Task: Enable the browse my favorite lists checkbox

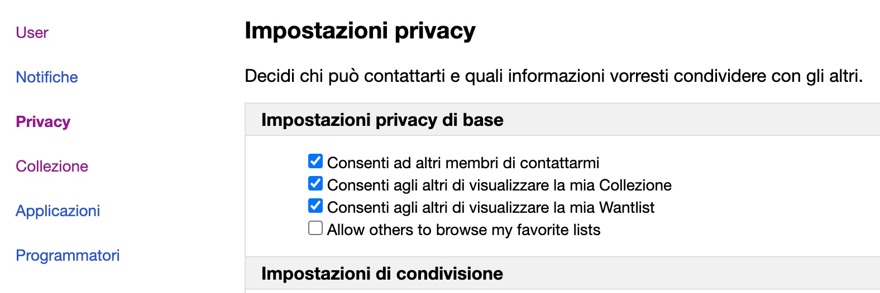Action: (x=315, y=228)
